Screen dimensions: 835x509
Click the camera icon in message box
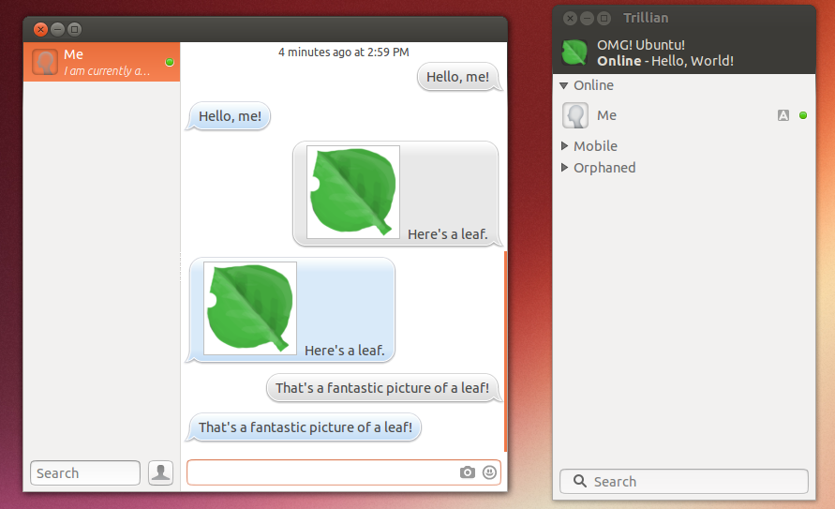coord(467,472)
